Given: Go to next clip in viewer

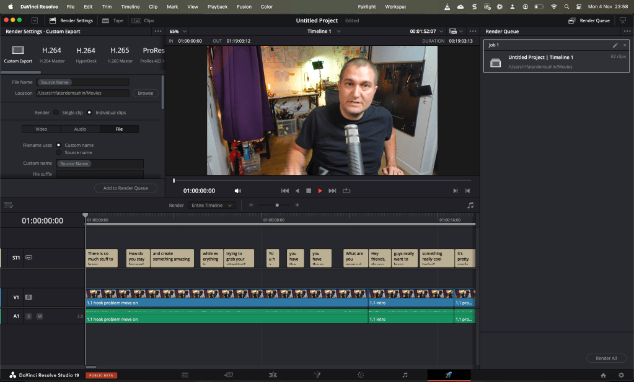Looking at the screenshot, I should click(456, 191).
